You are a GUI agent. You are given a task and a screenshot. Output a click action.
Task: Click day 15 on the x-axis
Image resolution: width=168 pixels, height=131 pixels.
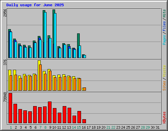[79, 127]
